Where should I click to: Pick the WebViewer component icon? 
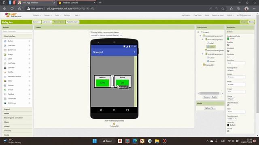click(x=5, y=103)
